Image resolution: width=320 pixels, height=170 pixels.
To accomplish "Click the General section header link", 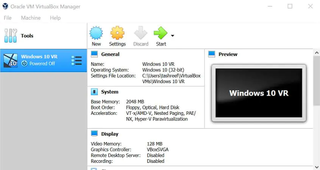I will coord(110,54).
